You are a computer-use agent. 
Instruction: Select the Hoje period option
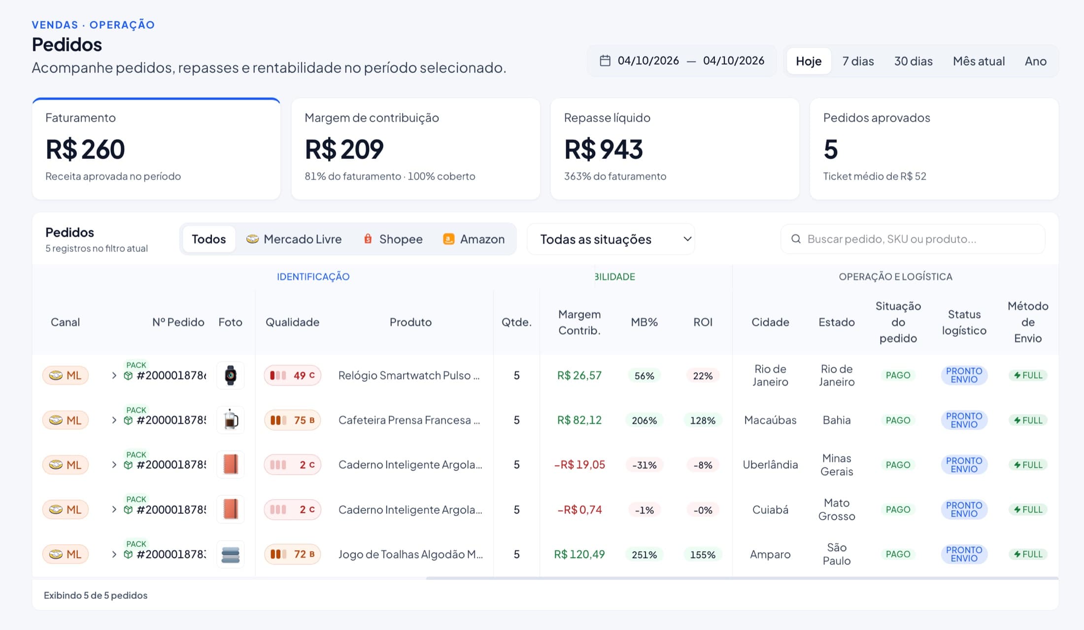(809, 61)
